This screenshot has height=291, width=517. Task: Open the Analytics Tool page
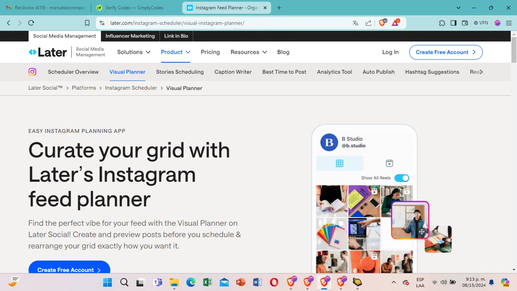tap(334, 72)
